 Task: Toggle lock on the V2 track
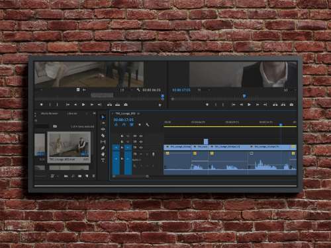122,142
